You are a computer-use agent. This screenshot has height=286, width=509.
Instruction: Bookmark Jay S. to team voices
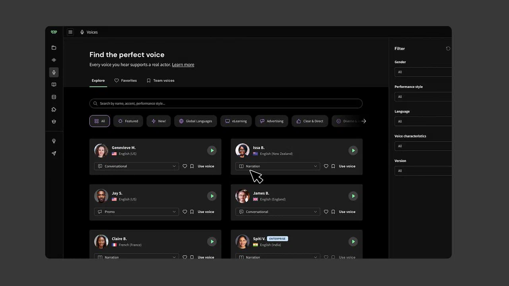point(192,212)
